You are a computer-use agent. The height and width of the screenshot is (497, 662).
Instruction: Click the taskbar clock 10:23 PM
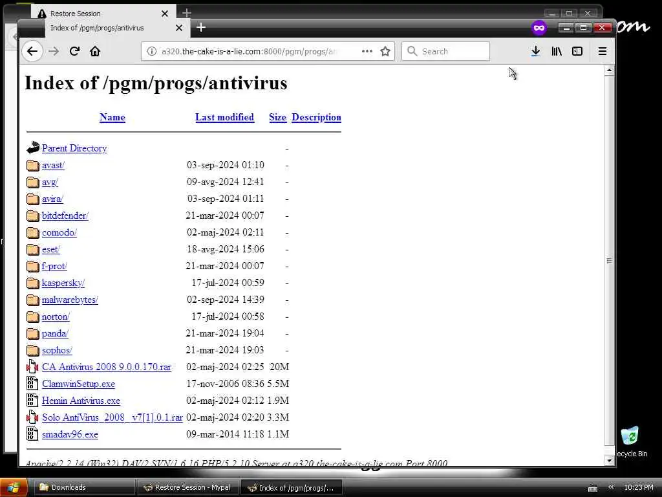click(x=638, y=488)
